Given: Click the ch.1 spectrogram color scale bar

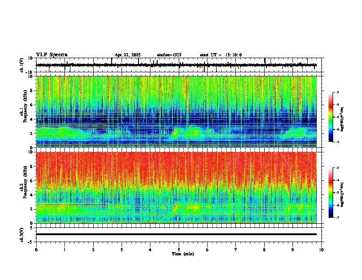Looking at the screenshot, I should 330,117.
